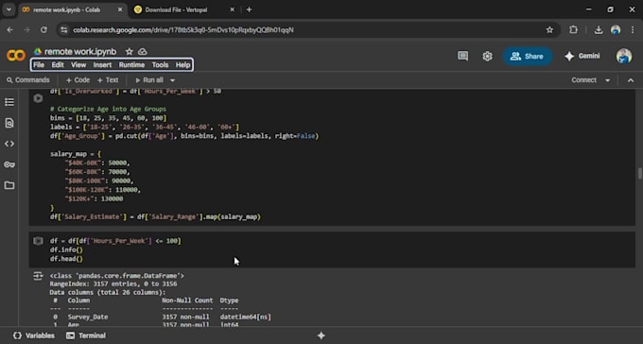Image resolution: width=643 pixels, height=344 pixels.
Task: Open the Edit menu
Action: (58, 65)
